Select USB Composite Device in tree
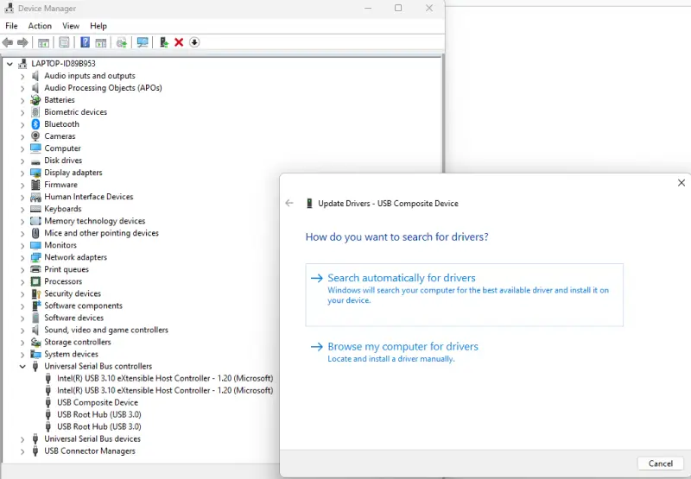Image resolution: width=691 pixels, height=479 pixels. (x=98, y=402)
